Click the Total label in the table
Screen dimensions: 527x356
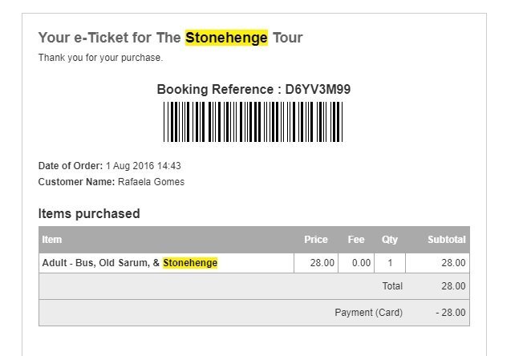pyautogui.click(x=392, y=285)
